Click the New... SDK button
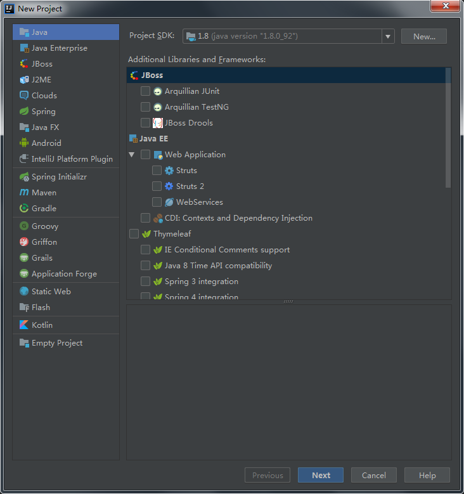Viewport: 464px width, 494px height. point(423,36)
